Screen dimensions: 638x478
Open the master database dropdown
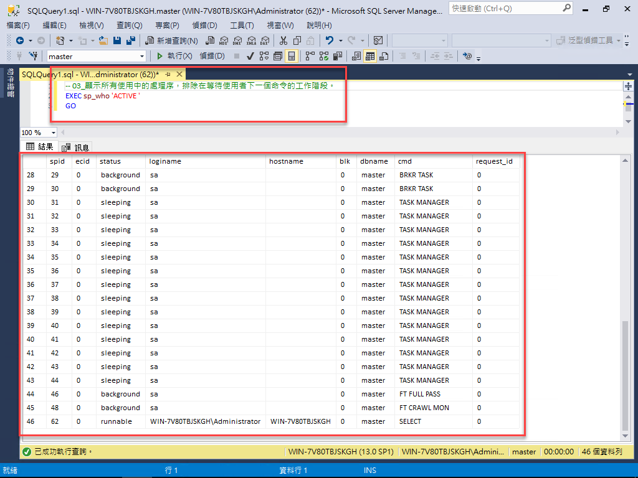[x=141, y=56]
